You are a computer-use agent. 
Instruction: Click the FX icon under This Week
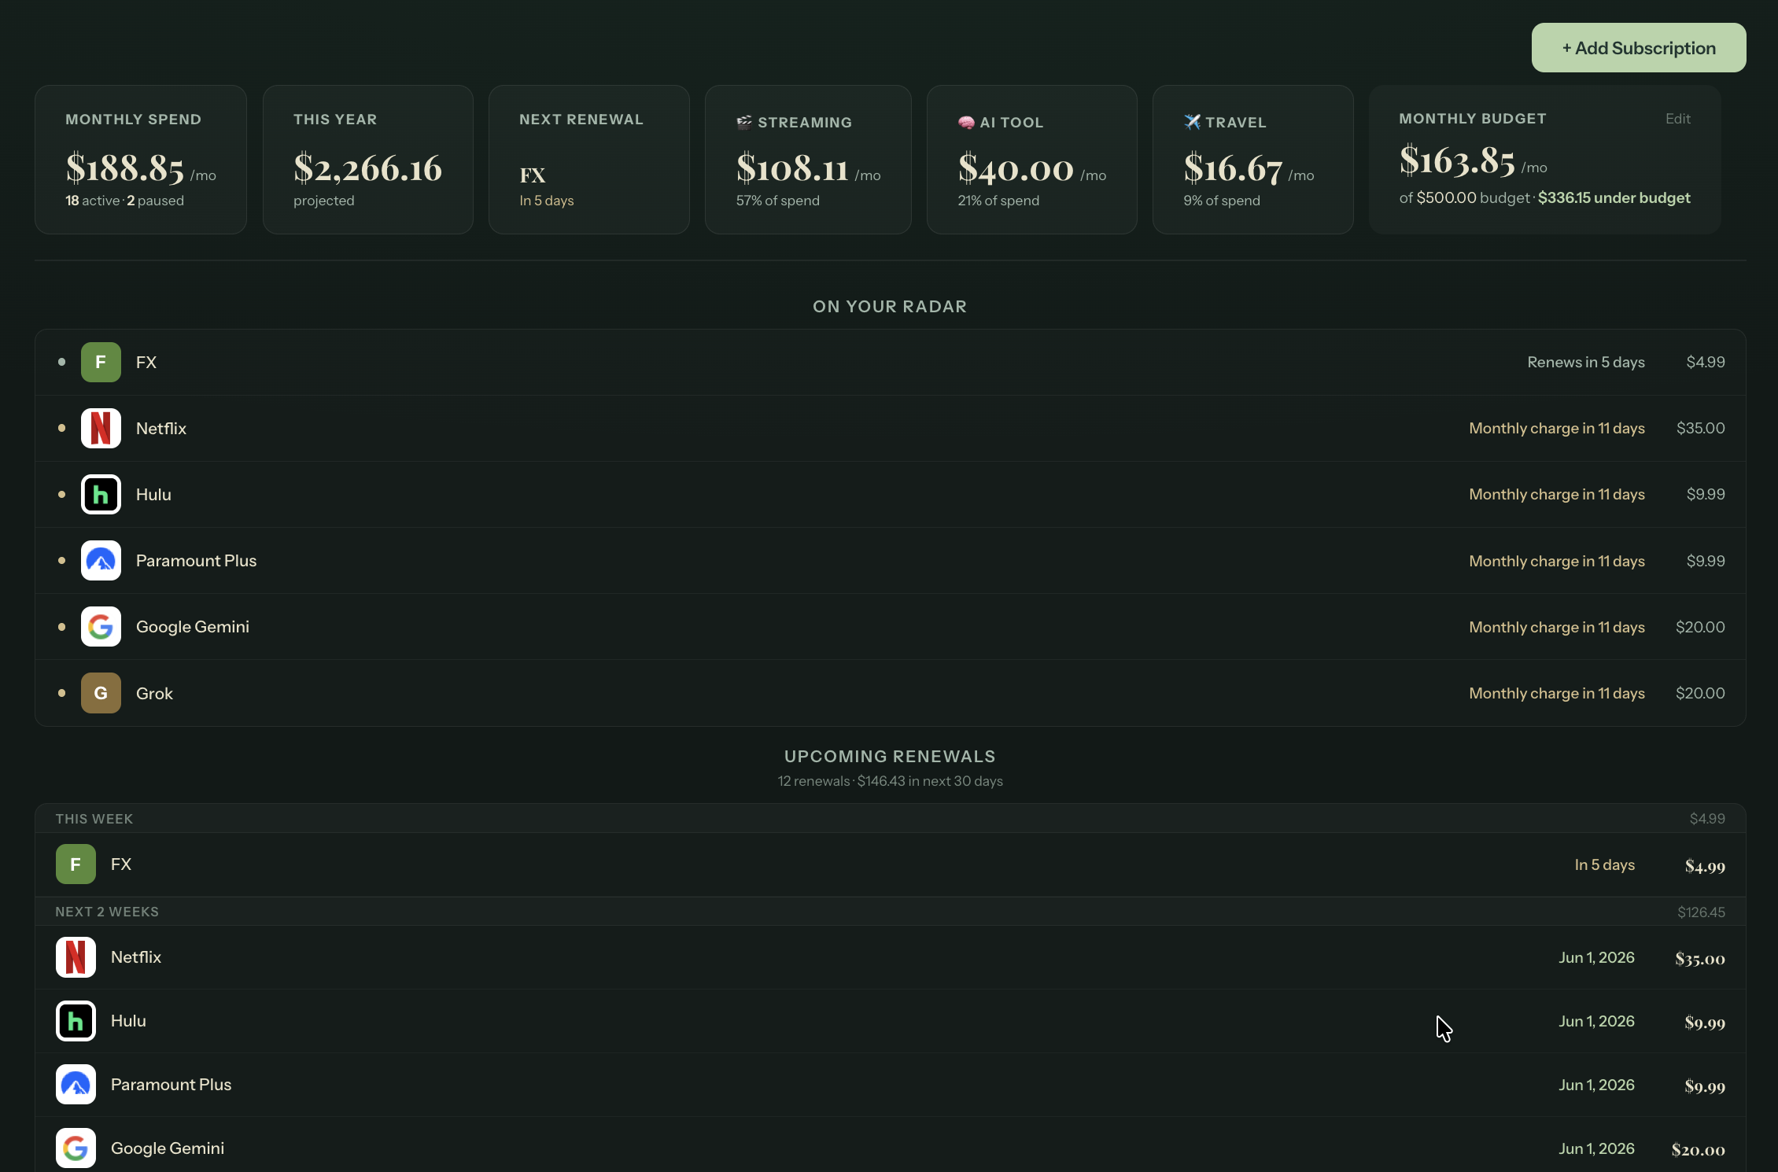coord(76,864)
